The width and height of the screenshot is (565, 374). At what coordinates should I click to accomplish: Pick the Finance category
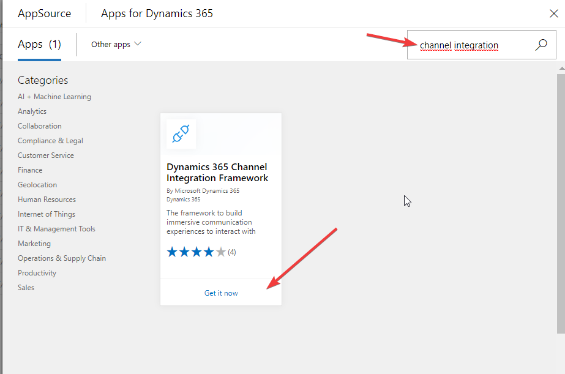point(30,170)
